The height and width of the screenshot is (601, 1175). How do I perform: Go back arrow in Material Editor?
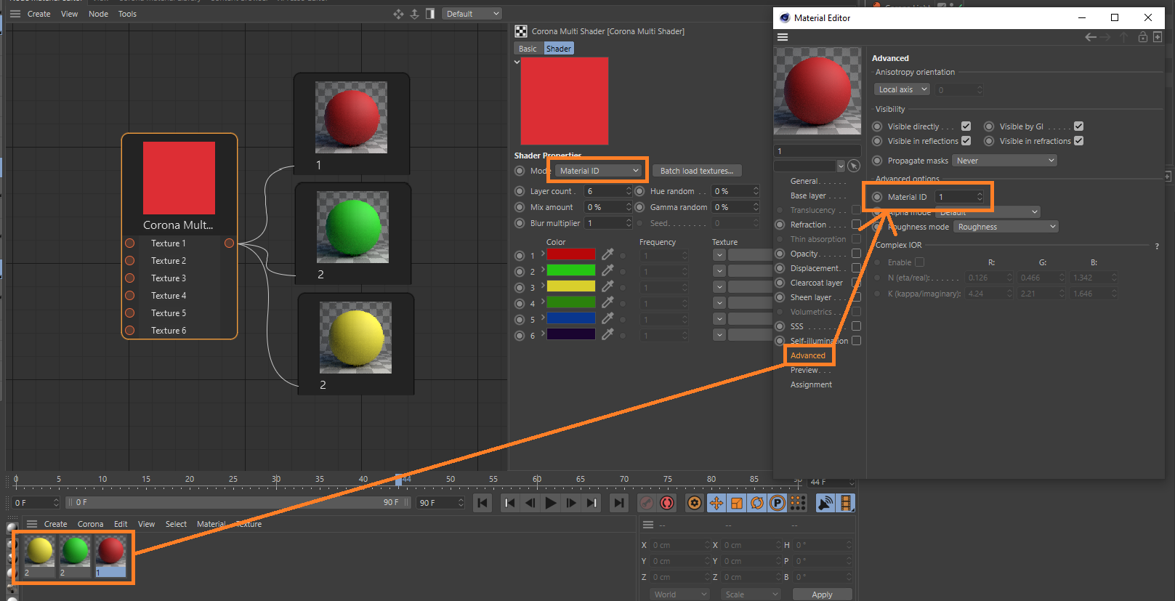click(x=1091, y=37)
